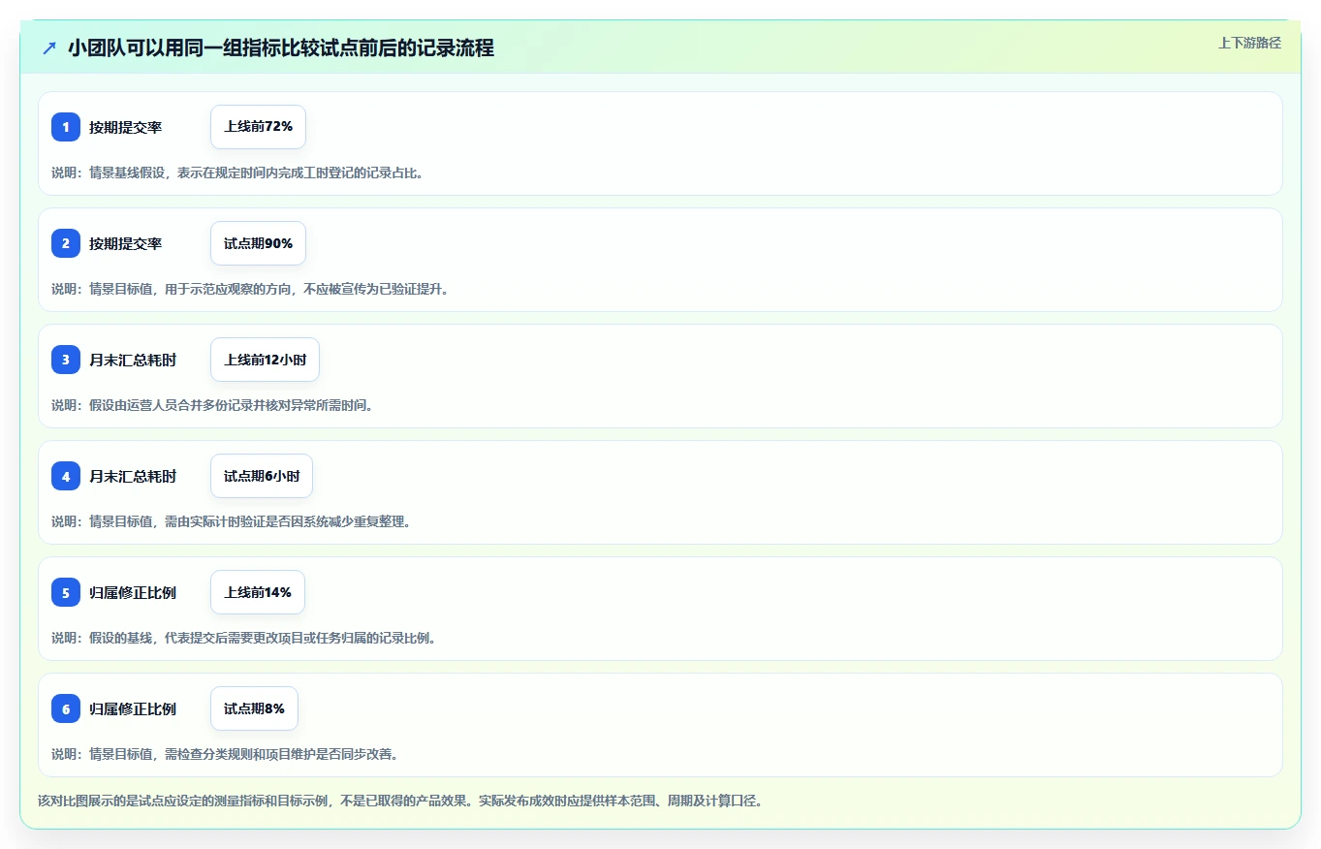Click the note about 不应被宣传为已验证提升
Image resolution: width=1321 pixels, height=849 pixels.
coord(250,289)
